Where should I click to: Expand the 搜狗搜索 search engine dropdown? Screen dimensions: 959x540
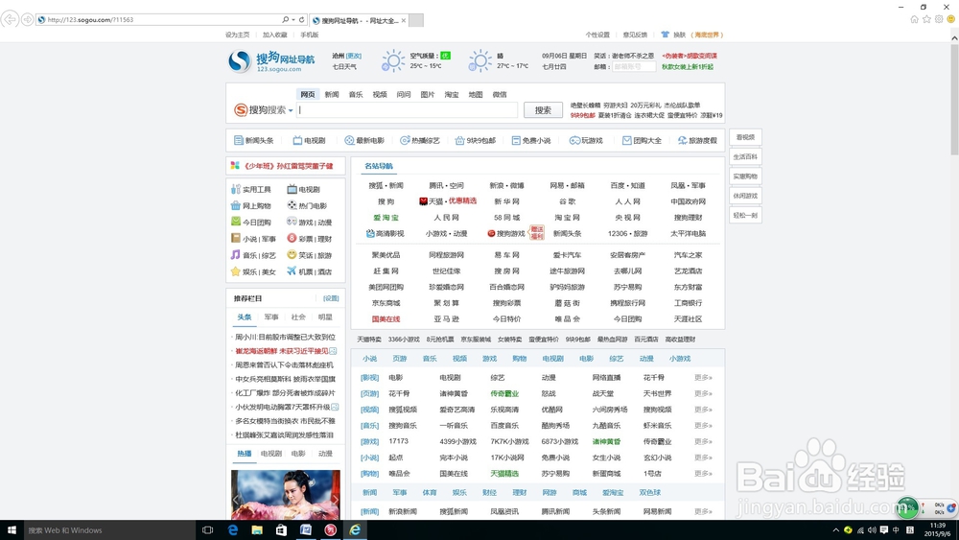tap(291, 110)
